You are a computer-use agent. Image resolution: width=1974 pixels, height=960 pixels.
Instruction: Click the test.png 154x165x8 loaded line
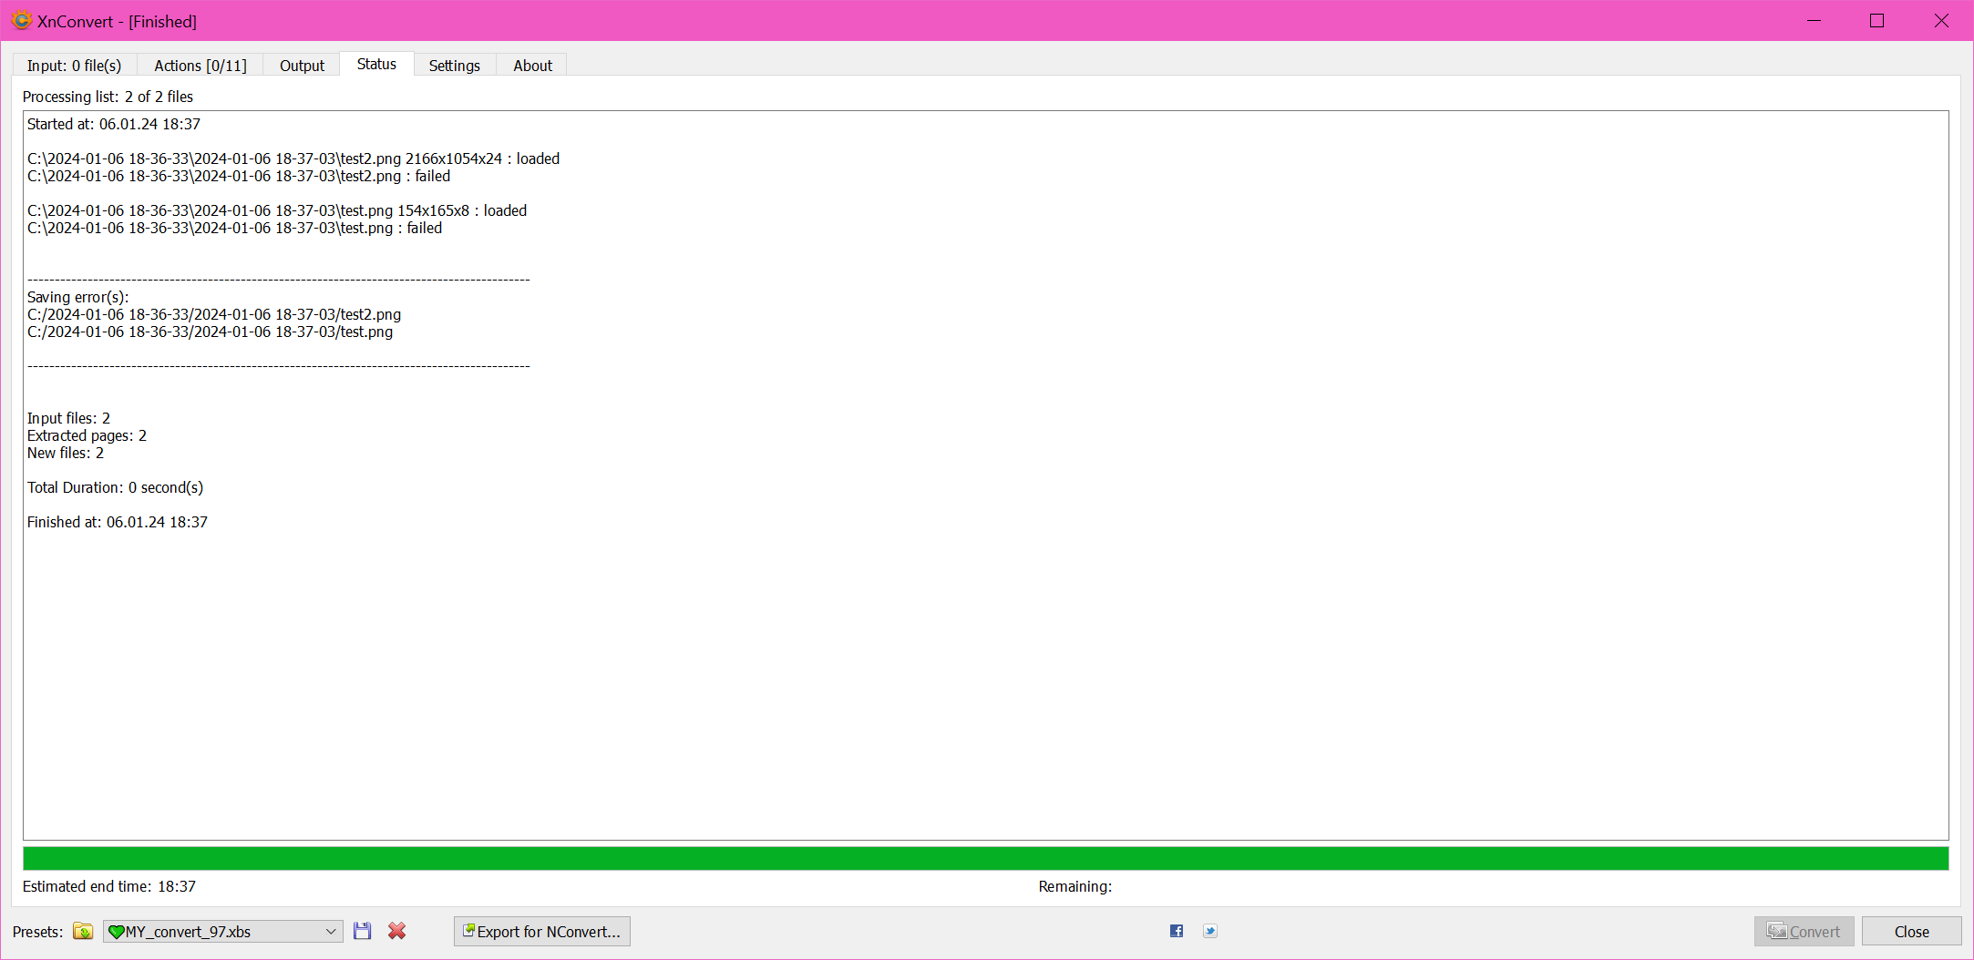pyautogui.click(x=277, y=210)
